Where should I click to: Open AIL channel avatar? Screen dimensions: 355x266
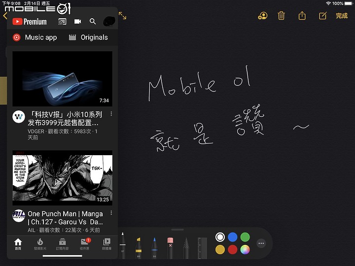coord(19,216)
